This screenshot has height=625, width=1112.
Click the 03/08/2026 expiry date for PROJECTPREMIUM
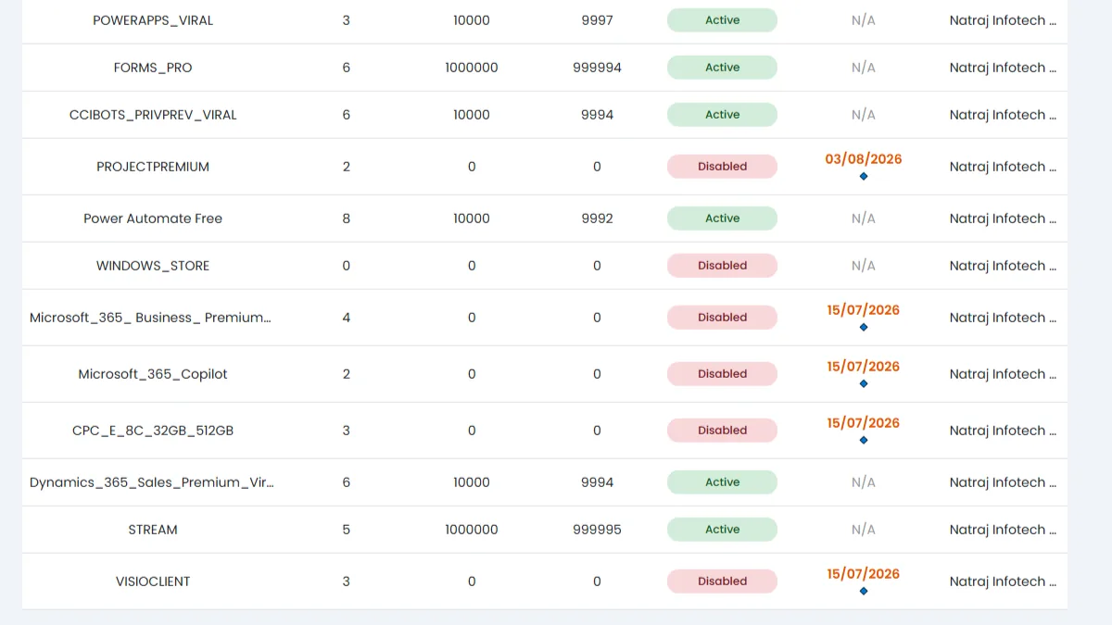click(x=864, y=159)
